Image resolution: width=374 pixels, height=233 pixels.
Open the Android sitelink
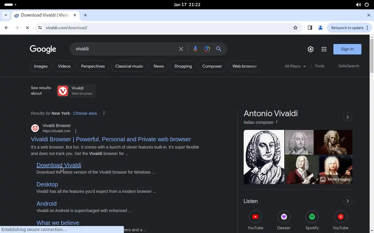(x=46, y=204)
